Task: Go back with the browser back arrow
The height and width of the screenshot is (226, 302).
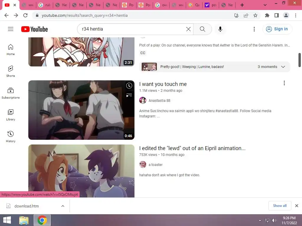Action: pos(6,15)
